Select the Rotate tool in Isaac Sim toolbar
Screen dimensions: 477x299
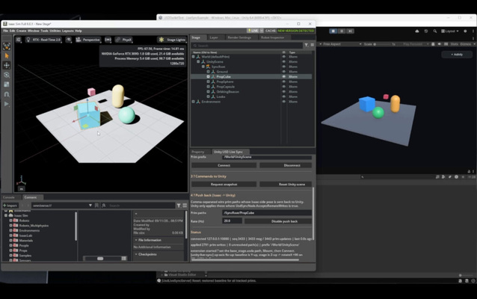tap(7, 75)
